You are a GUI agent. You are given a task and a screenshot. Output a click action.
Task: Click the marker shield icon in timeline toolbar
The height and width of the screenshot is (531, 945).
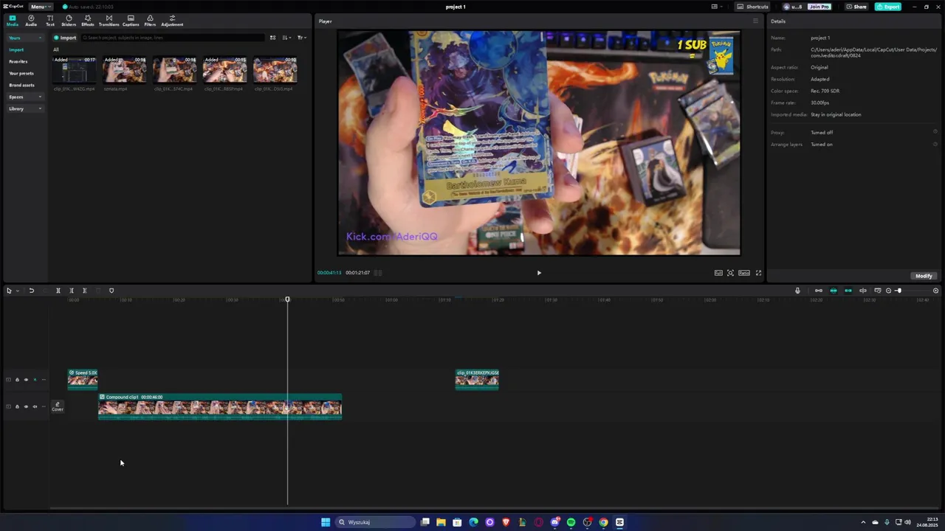[x=111, y=291]
